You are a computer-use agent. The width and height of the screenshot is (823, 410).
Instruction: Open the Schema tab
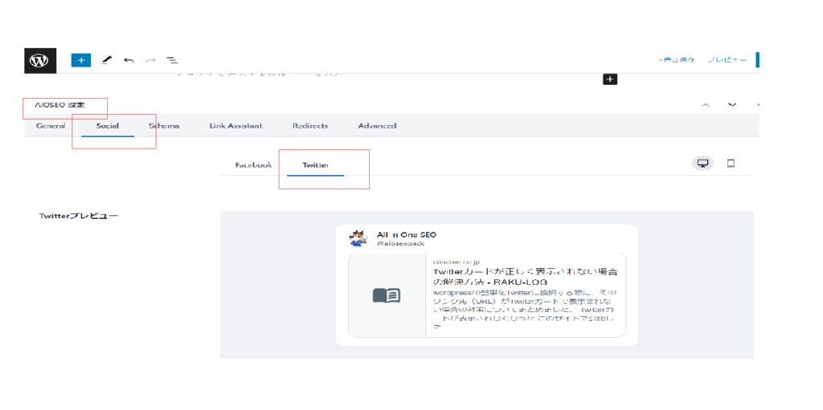pyautogui.click(x=164, y=126)
